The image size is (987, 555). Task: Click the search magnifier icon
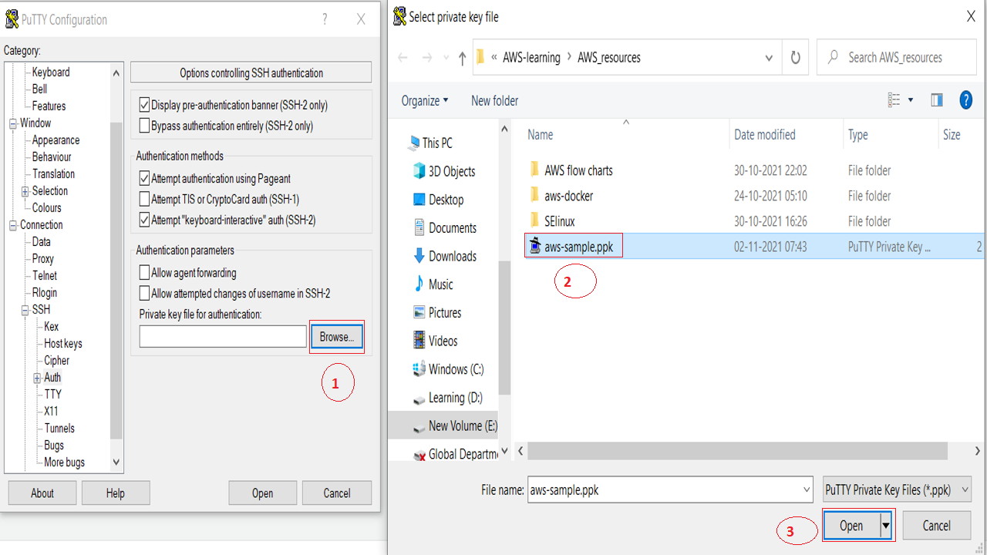click(833, 58)
